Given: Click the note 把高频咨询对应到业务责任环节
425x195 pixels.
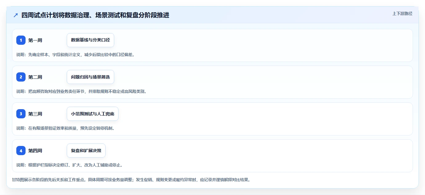Looking at the screenshot, I should (57, 91).
